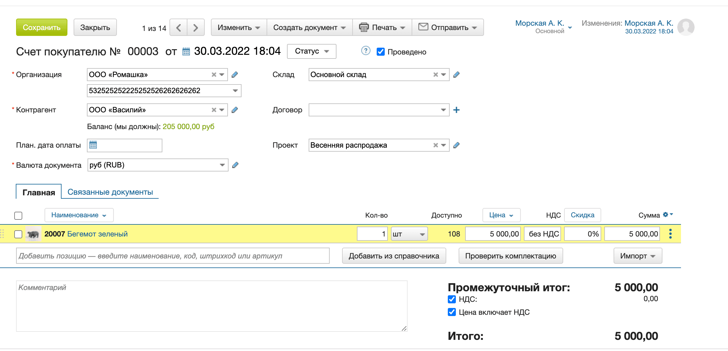Screen dimensions: 728x351
Task: Open Создать документ menu
Action: (309, 28)
